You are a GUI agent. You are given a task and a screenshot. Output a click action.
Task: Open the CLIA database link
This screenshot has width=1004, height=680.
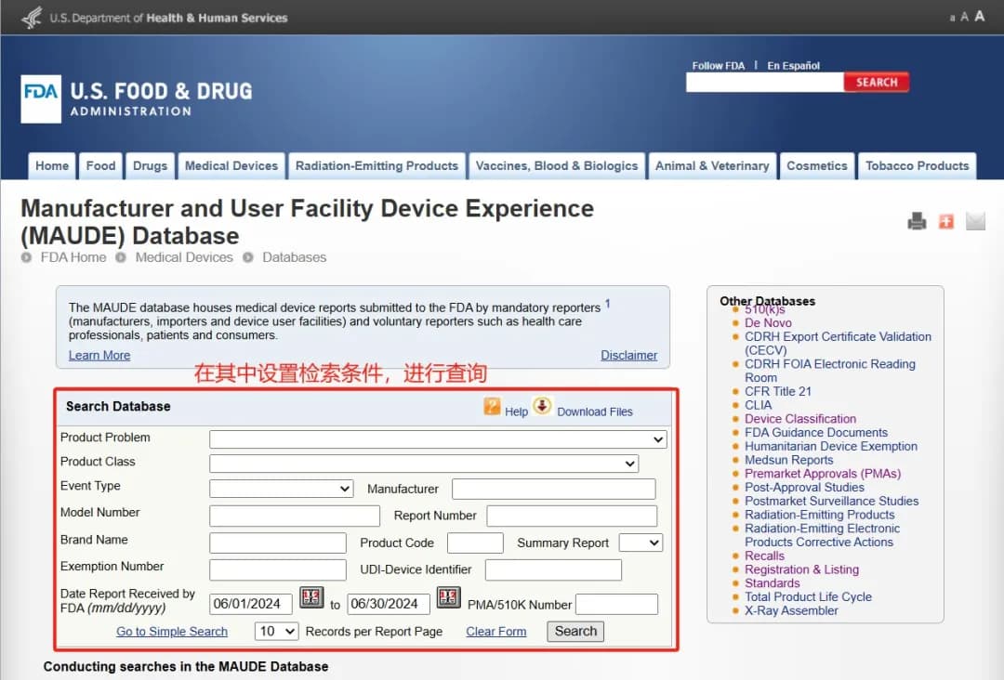pos(759,405)
